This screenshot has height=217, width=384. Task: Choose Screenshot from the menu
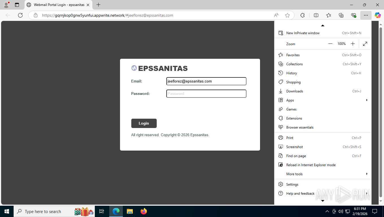(x=323, y=147)
